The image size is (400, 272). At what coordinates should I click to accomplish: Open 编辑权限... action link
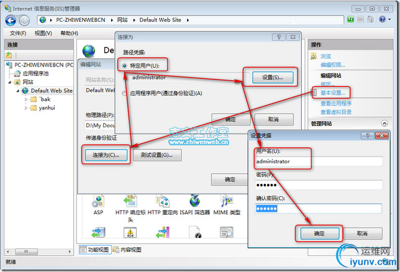point(333,65)
